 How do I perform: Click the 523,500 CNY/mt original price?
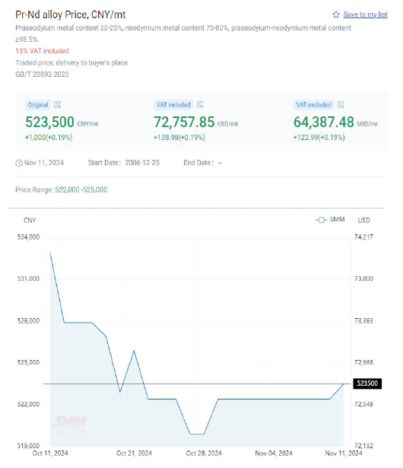tap(62, 122)
